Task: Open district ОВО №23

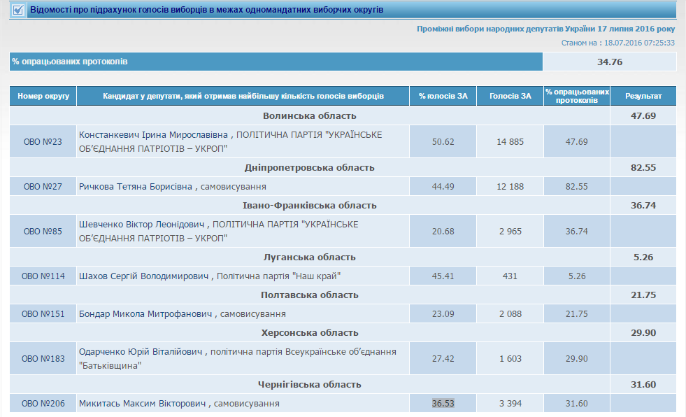Action: pos(43,142)
